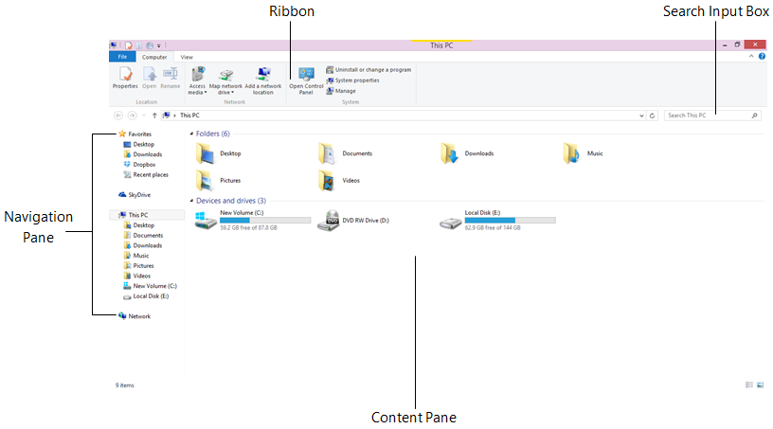Click Add a network location icon
The height and width of the screenshot is (429, 773).
click(263, 75)
